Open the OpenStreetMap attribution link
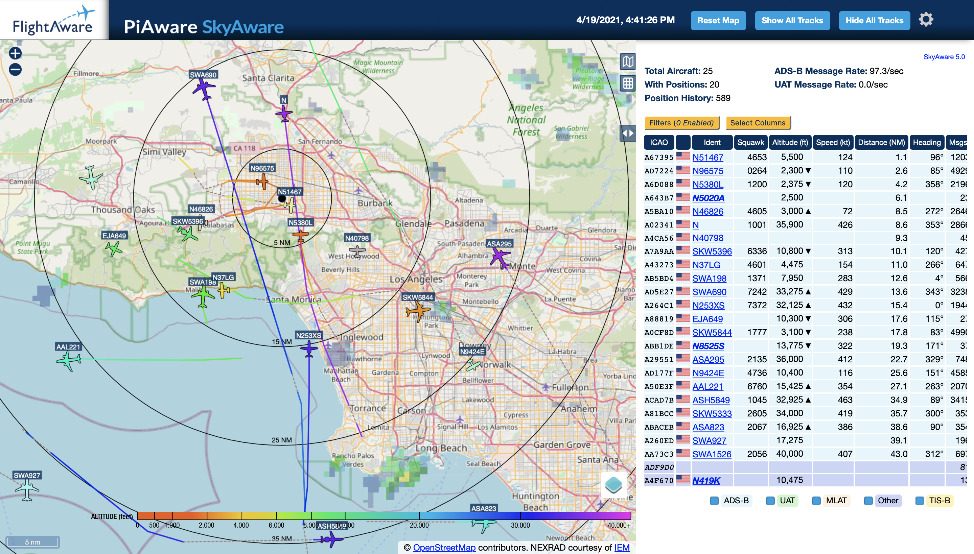The height and width of the screenshot is (554, 974). click(x=444, y=548)
